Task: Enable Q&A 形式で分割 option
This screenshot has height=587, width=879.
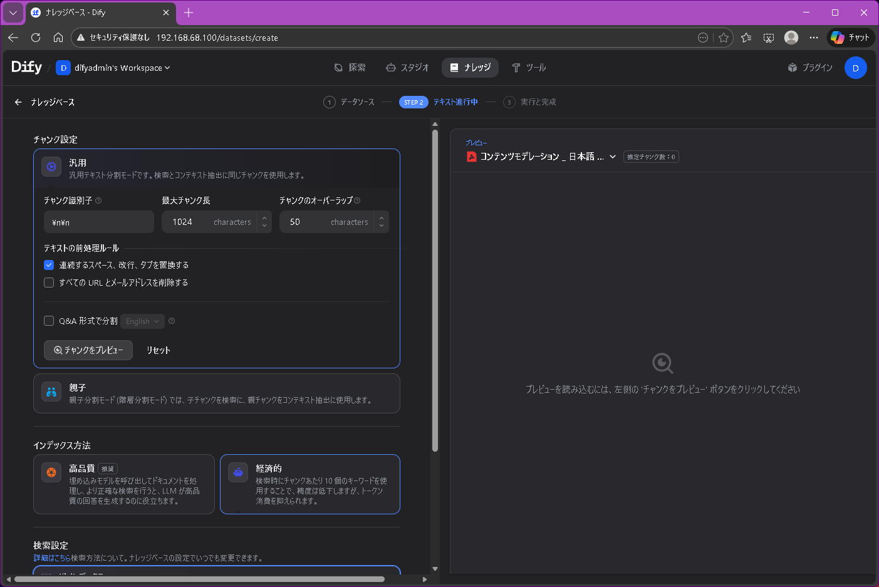Action: [48, 321]
